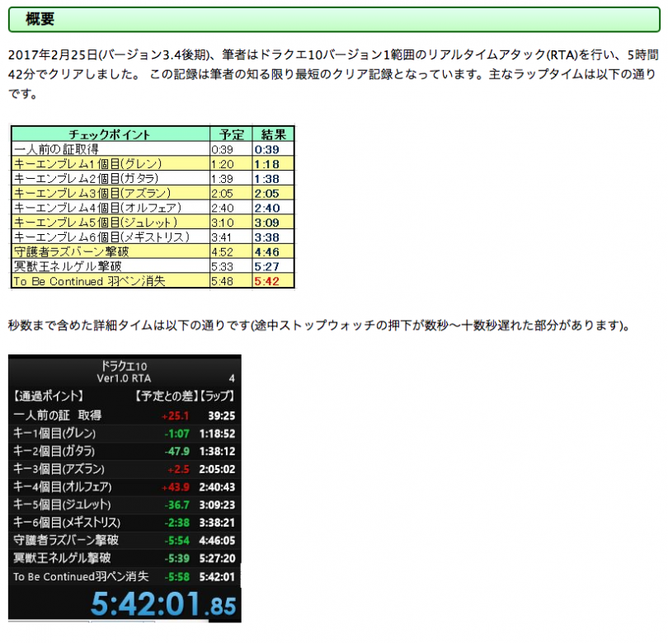Click the 予定 value 0:39 for 一人前の証取得
Image resolution: width=668 pixels, height=643 pixels.
[222, 149]
